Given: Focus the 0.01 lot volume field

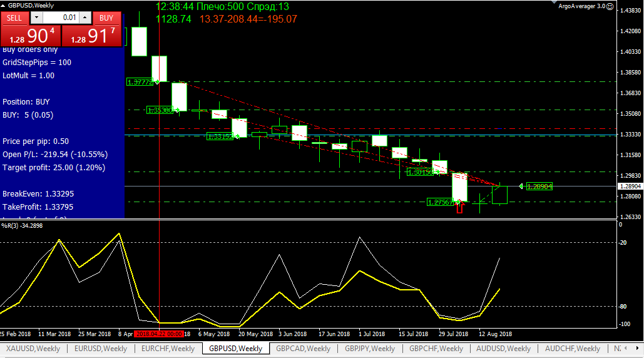Looking at the screenshot, I should coord(61,18).
